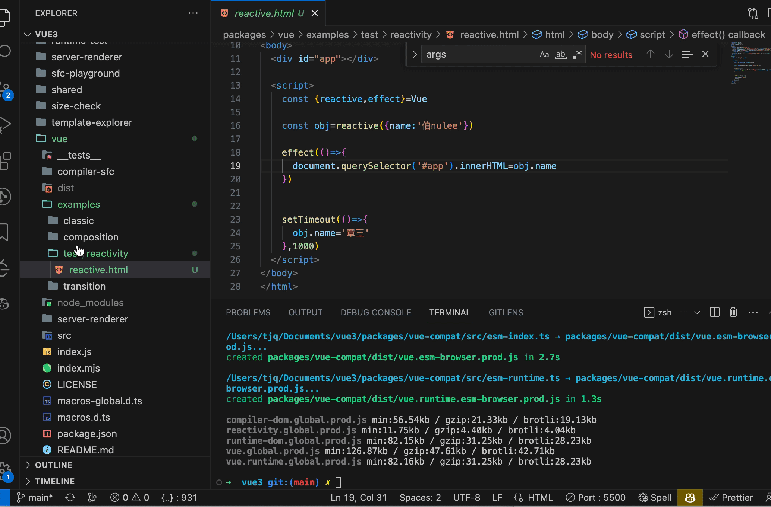771x507 pixels.
Task: Open Explorer more actions ellipsis
Action: [x=193, y=13]
